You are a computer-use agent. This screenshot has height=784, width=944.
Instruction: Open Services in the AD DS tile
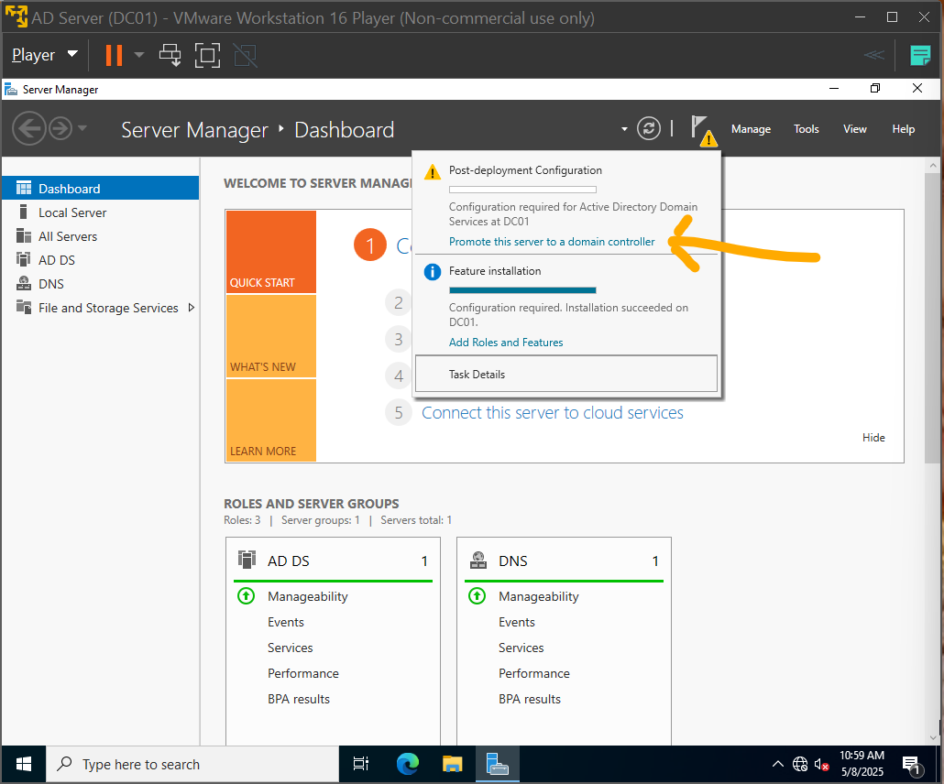click(291, 648)
